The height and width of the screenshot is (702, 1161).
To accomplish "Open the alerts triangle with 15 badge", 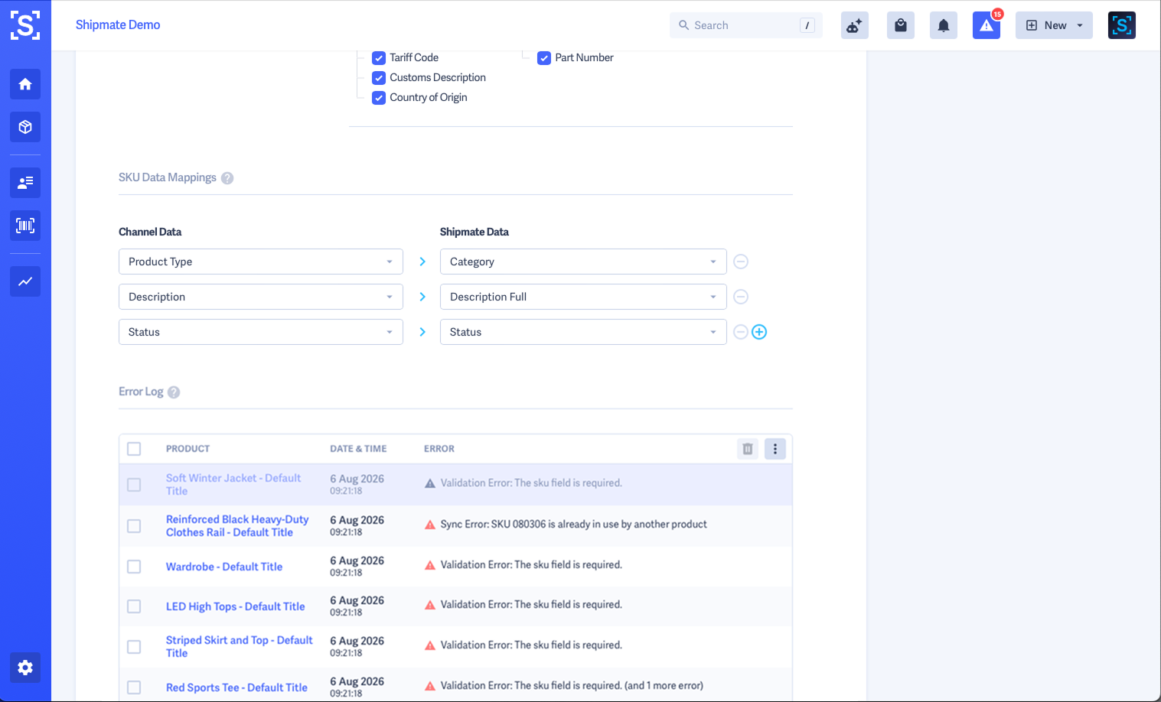I will [987, 25].
